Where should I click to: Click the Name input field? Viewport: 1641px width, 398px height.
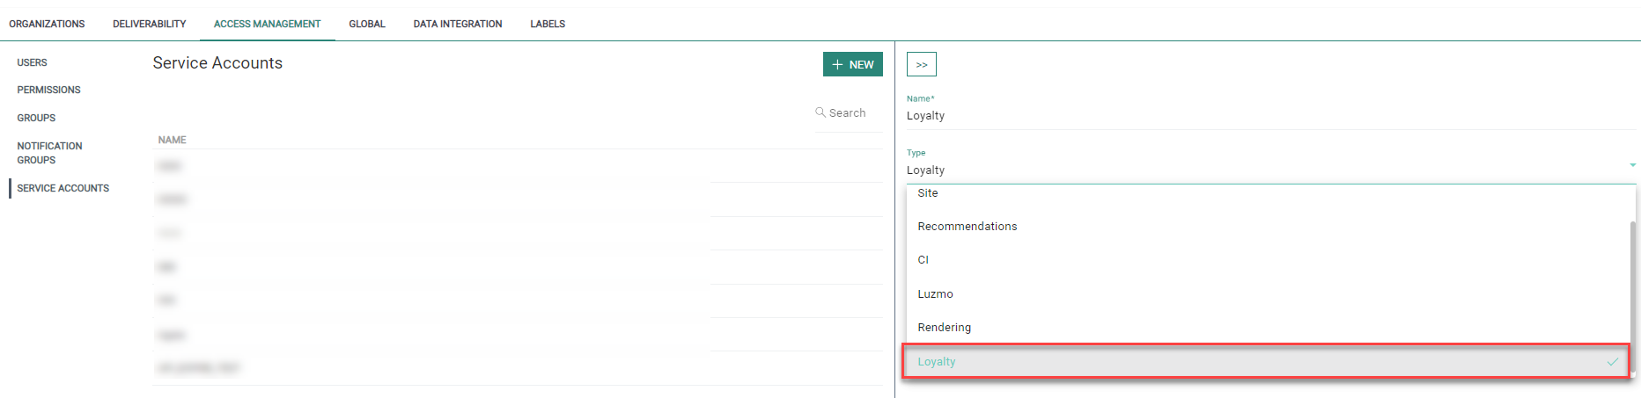coord(1268,116)
